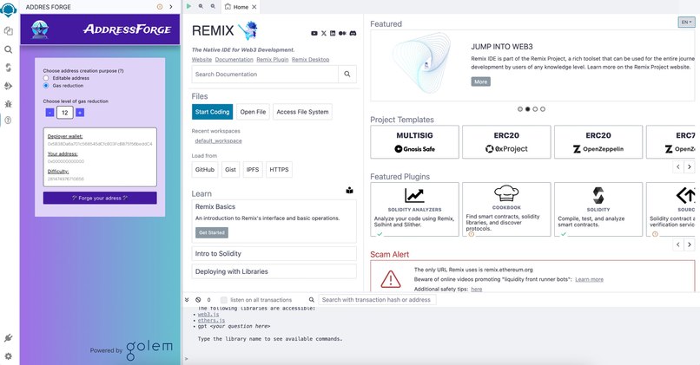Show previous Featured Plugins with left arrow
700x365 pixels.
click(x=678, y=244)
